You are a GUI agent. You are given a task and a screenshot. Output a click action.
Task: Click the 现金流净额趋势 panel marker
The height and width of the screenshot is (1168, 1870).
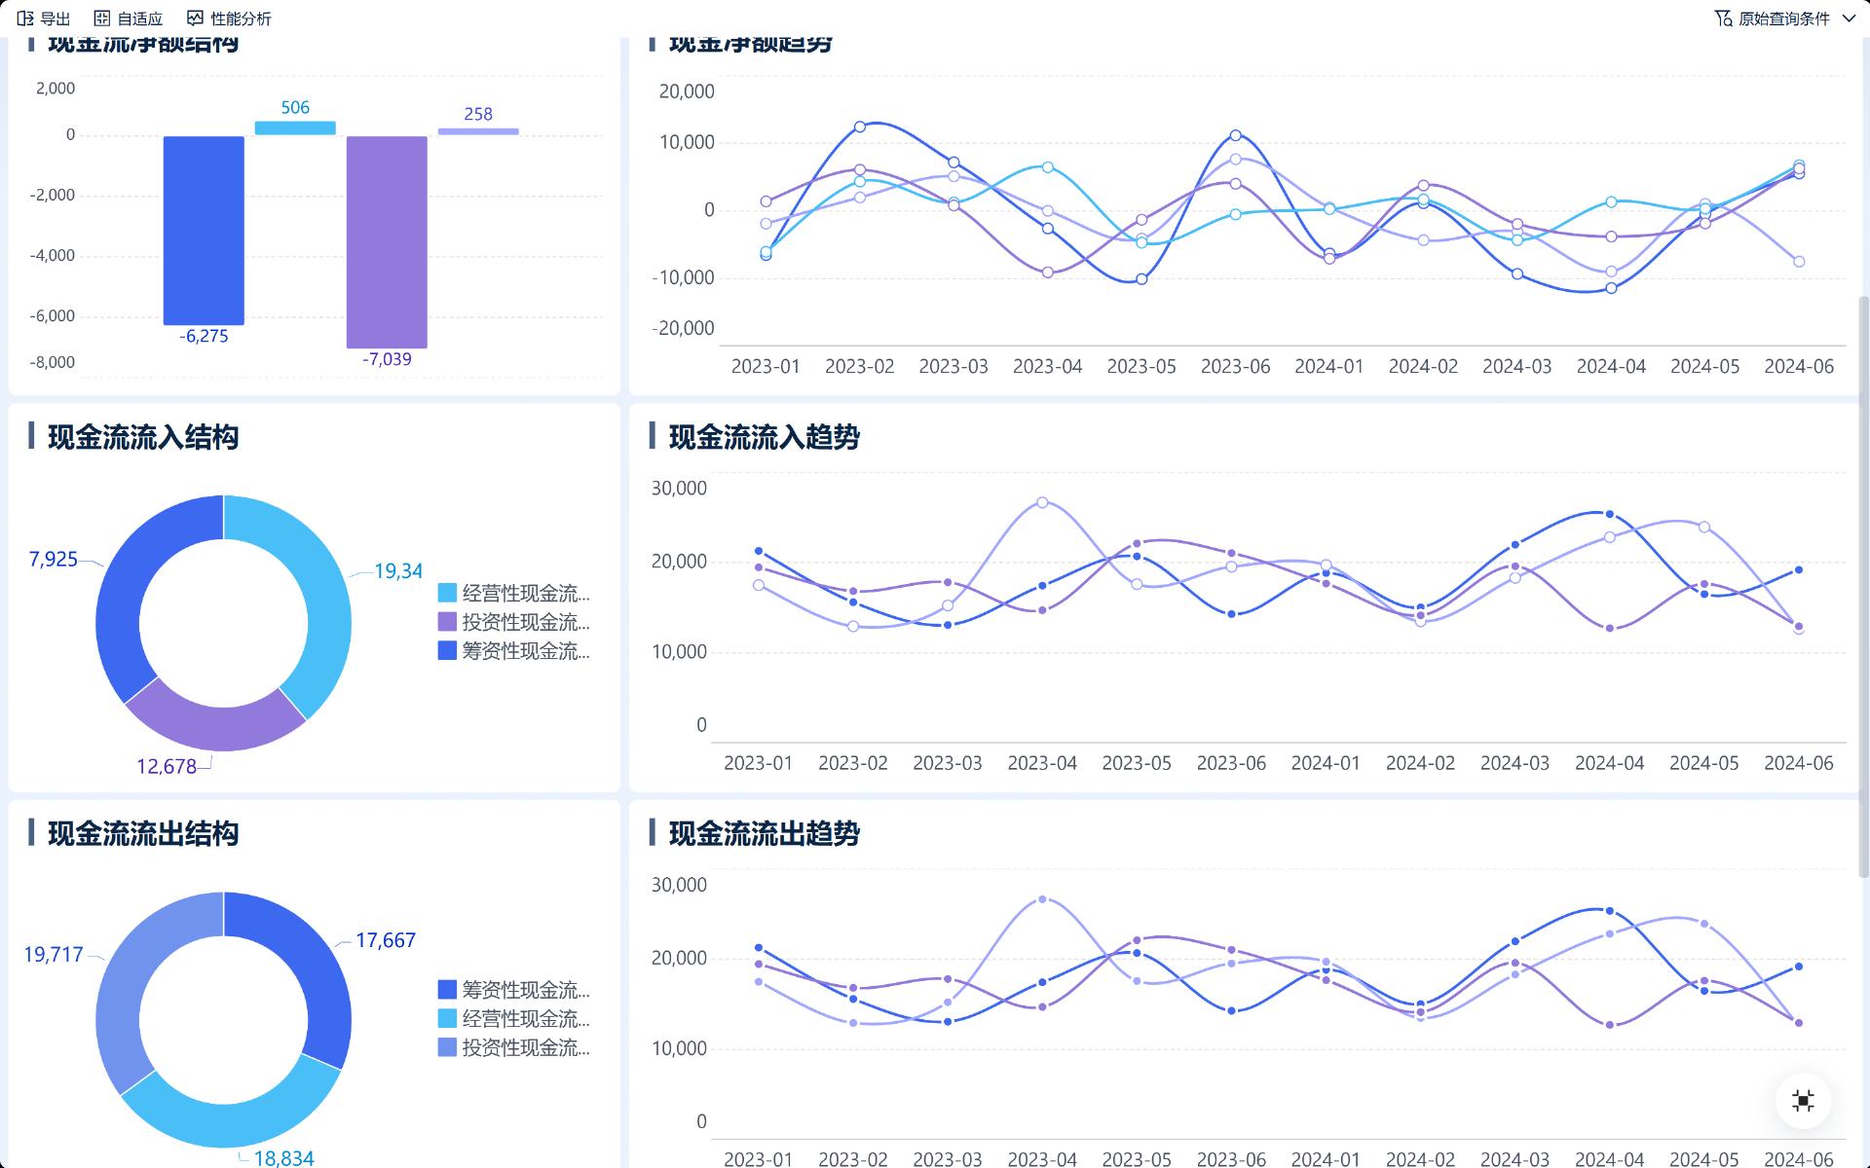tap(653, 42)
